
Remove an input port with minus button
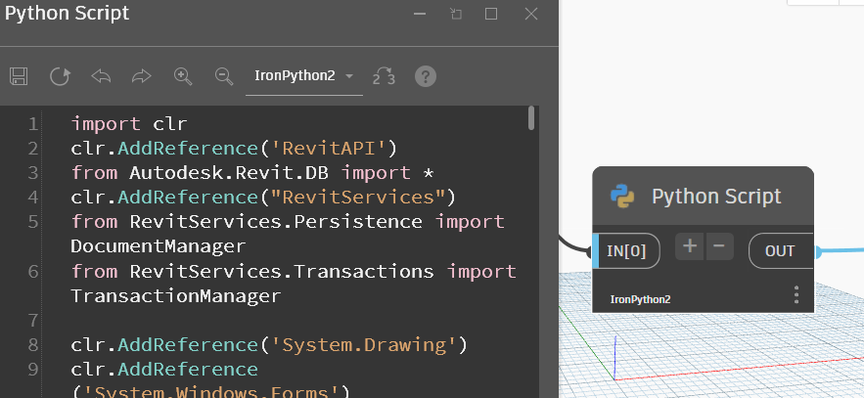719,246
